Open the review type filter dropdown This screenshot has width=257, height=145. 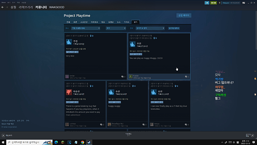[x=116, y=28]
